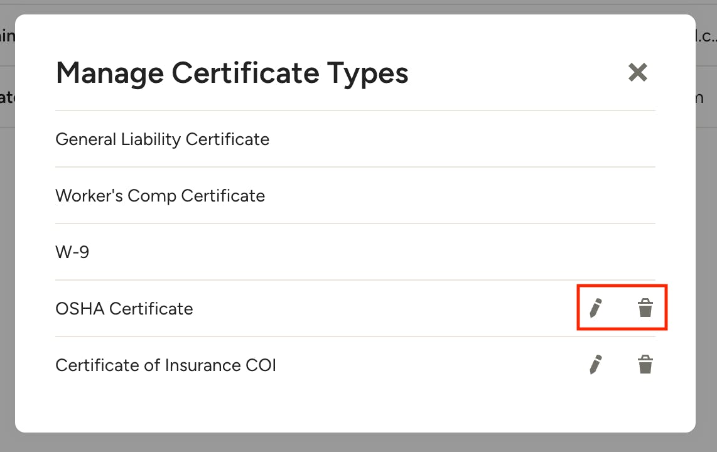This screenshot has height=452, width=717.
Task: Delete the OSHA Certificate type
Action: (x=645, y=308)
